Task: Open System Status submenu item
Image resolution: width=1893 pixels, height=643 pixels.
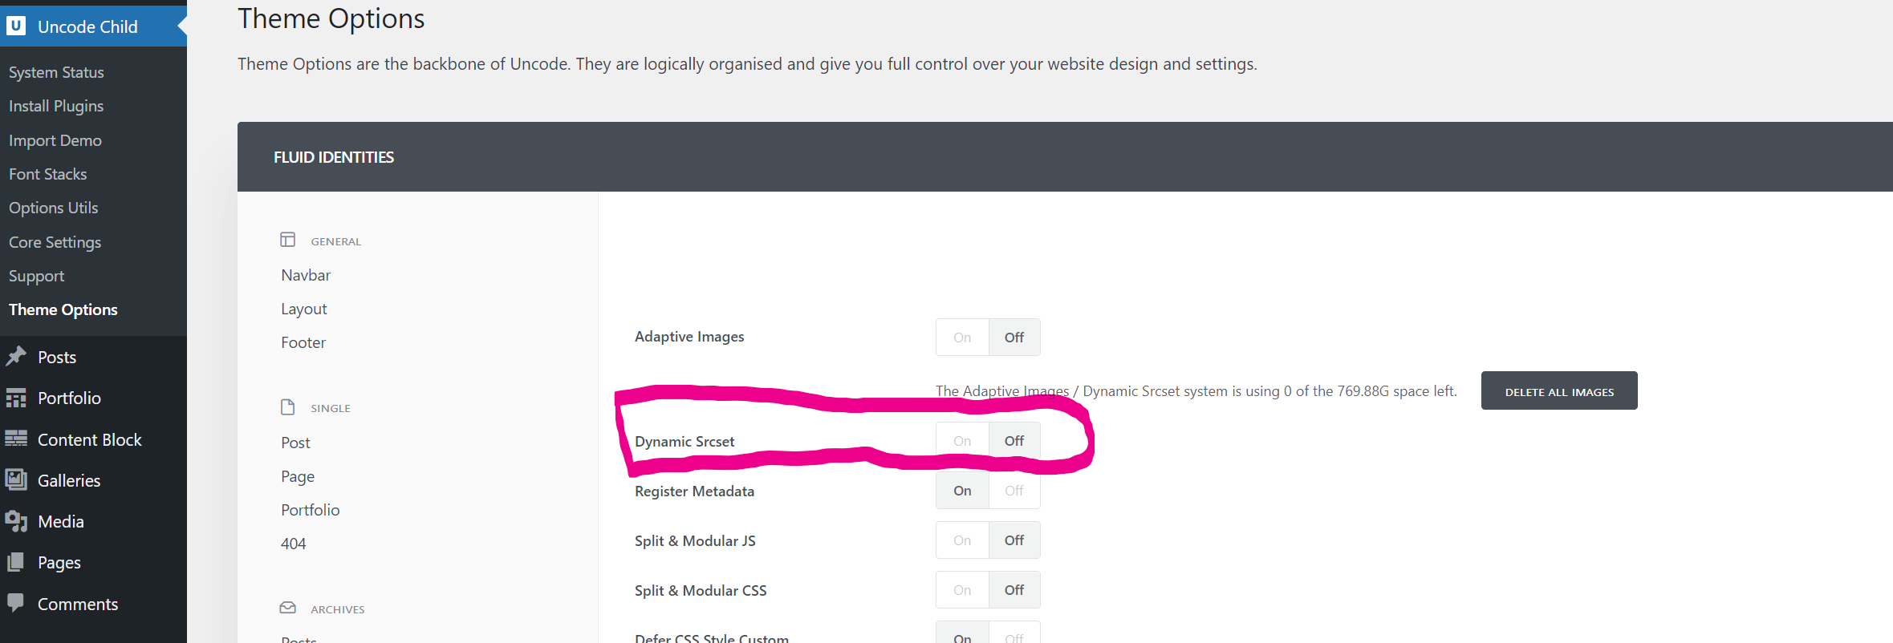Action: pos(56,72)
